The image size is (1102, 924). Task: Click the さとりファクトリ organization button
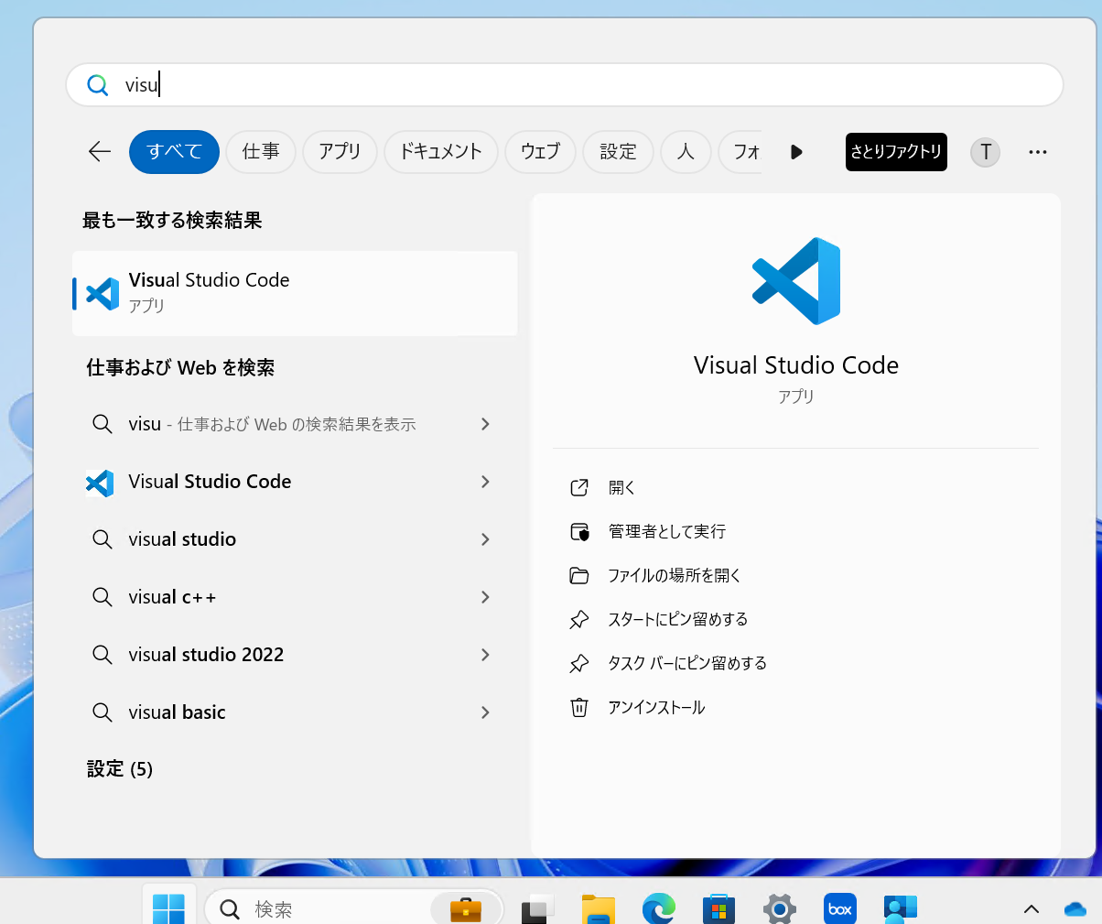pos(896,152)
